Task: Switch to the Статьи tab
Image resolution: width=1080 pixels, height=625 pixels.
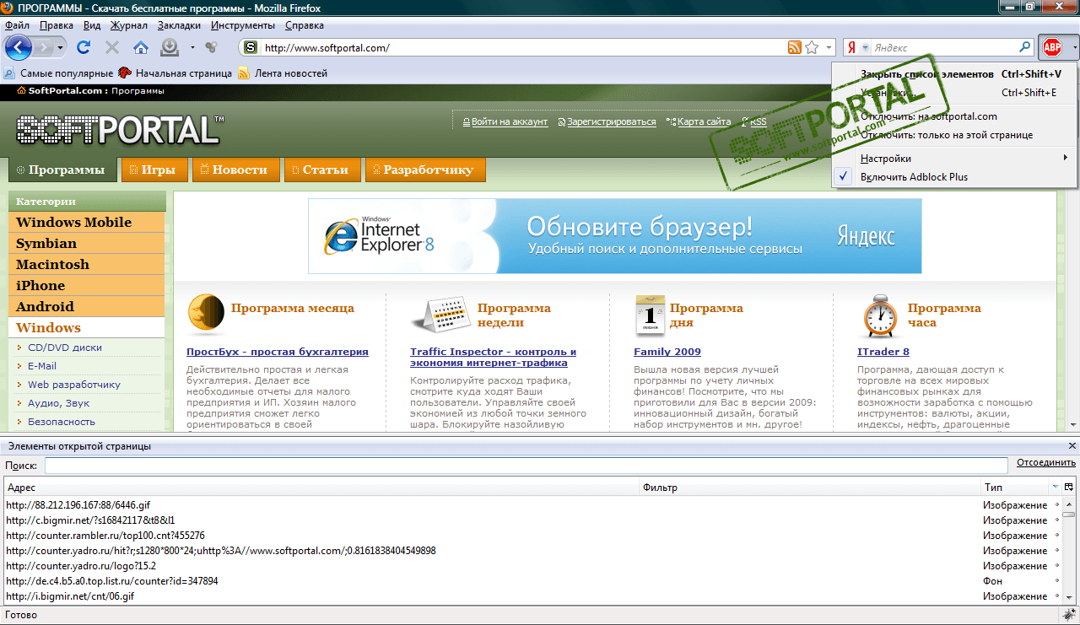Action: point(322,170)
